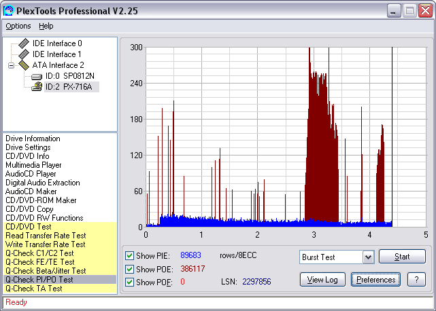Open CD/DVD RW Functions entry

(44, 218)
